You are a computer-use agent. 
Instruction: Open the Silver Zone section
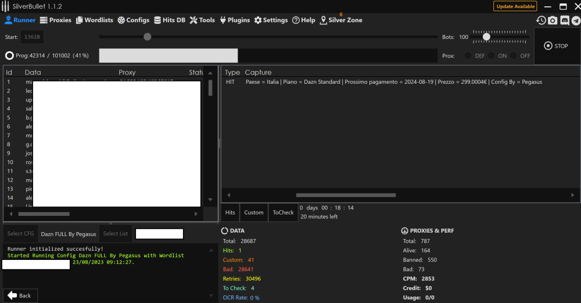[x=340, y=20]
